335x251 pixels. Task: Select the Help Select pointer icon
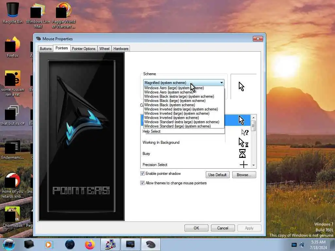[245, 132]
